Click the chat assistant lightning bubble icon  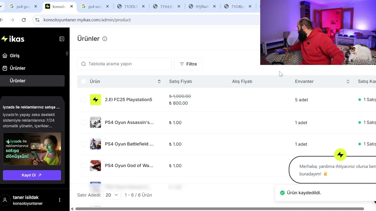pos(340,155)
